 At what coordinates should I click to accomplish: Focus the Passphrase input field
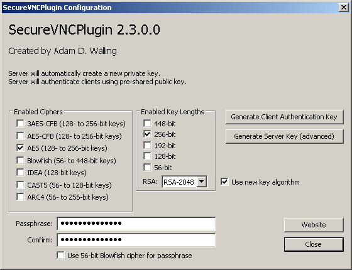[x=136, y=224]
